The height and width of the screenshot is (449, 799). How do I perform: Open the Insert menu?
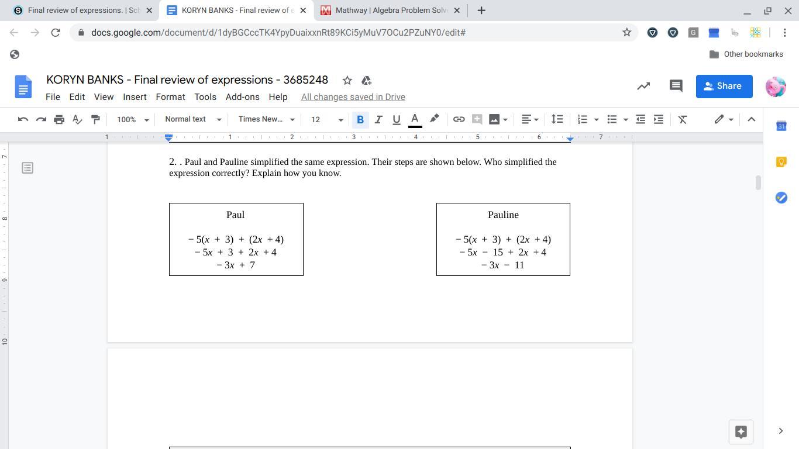point(135,97)
